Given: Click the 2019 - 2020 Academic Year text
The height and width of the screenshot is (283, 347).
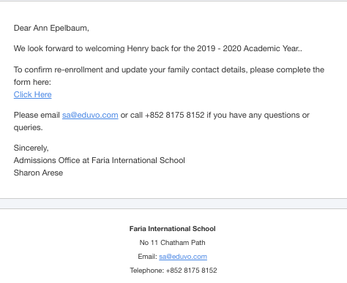Looking at the screenshot, I should pos(250,48).
